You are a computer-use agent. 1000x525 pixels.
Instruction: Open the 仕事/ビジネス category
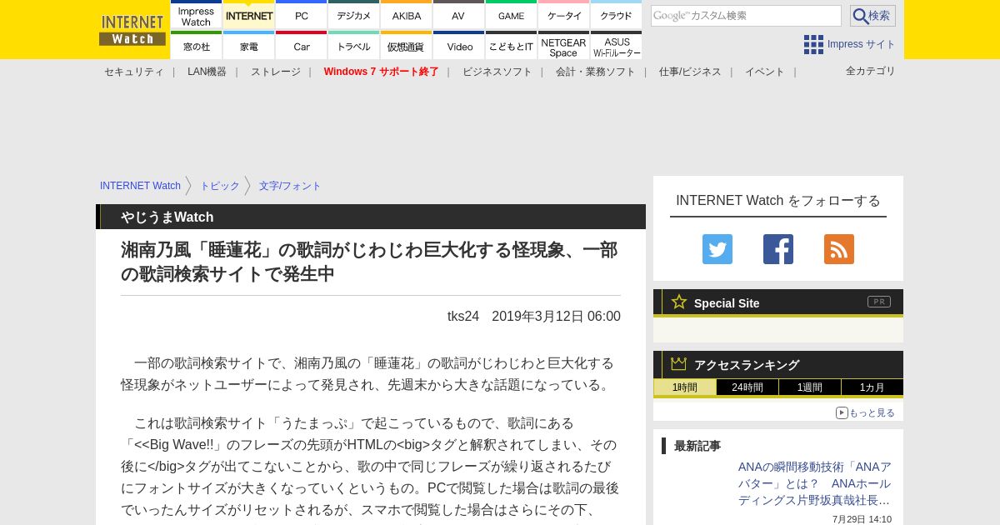pos(690,72)
